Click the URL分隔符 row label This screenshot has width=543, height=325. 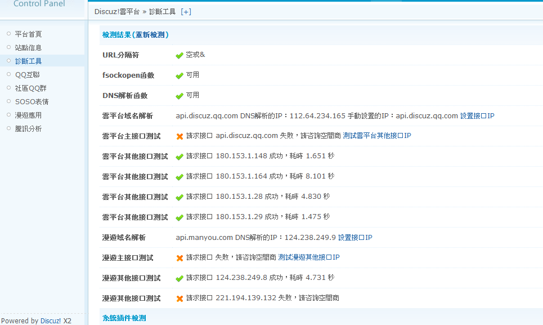(121, 55)
